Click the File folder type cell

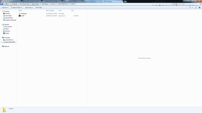(x=61, y=14)
